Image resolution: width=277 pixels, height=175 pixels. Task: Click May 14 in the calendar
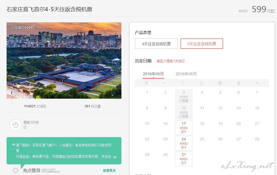257,108
